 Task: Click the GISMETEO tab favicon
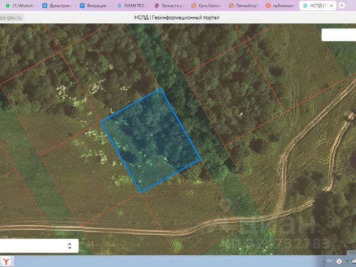pos(120,6)
